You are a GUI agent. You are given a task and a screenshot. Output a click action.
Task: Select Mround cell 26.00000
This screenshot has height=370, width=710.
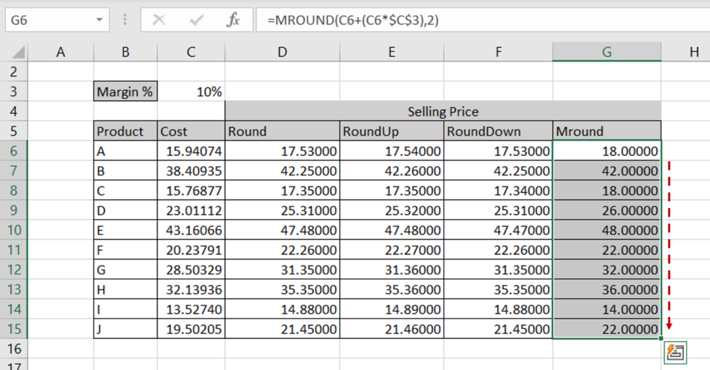pyautogui.click(x=607, y=211)
